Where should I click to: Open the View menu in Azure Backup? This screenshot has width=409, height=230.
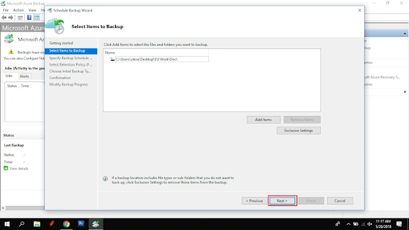[x=33, y=10]
